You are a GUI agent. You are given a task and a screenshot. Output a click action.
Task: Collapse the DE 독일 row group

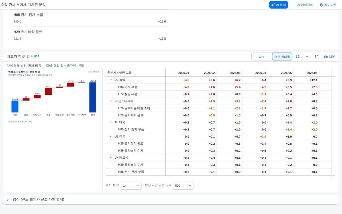[111, 80]
